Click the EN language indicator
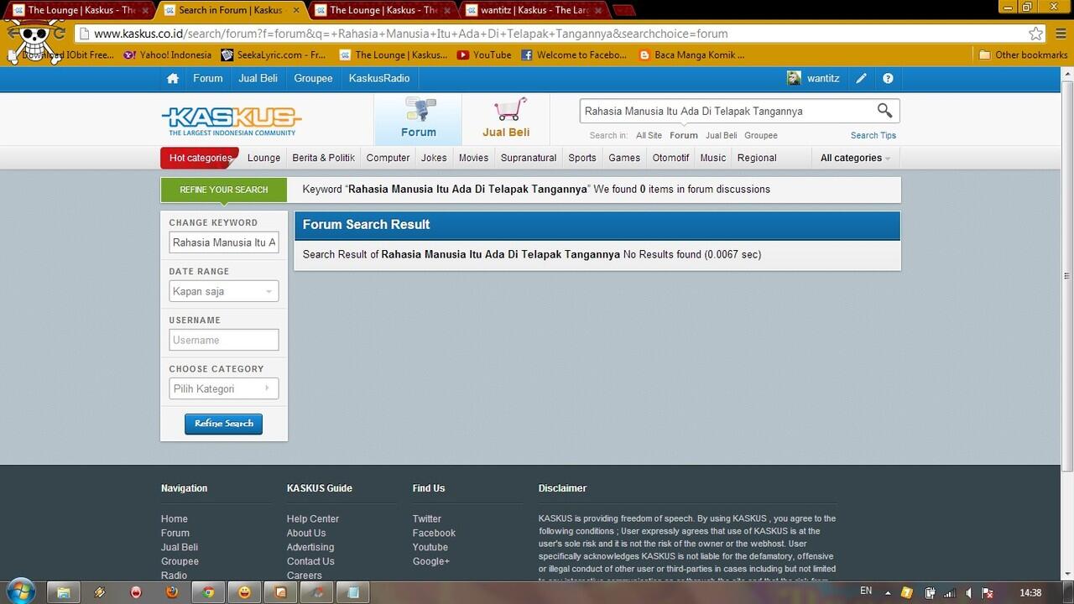1074x604 pixels. [866, 591]
